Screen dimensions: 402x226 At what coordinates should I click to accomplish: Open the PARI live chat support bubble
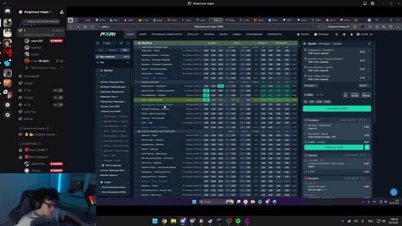(x=394, y=191)
